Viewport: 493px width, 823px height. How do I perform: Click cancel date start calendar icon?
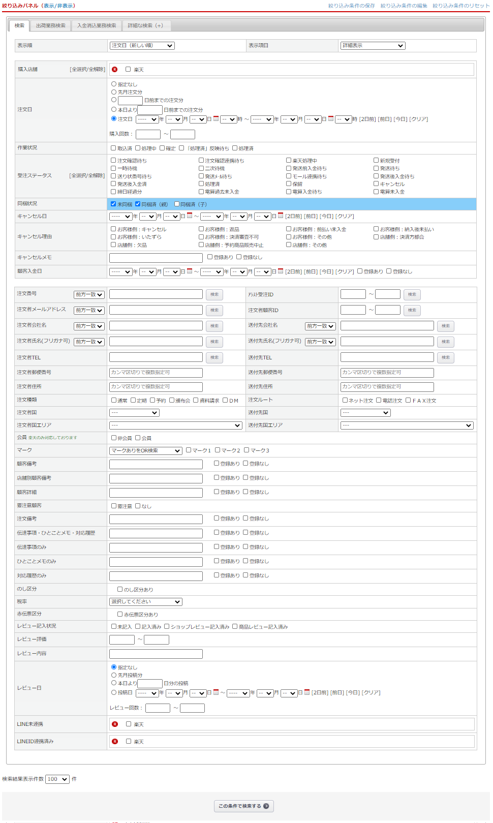point(190,216)
